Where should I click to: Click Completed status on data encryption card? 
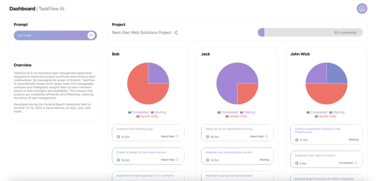(x=346, y=163)
